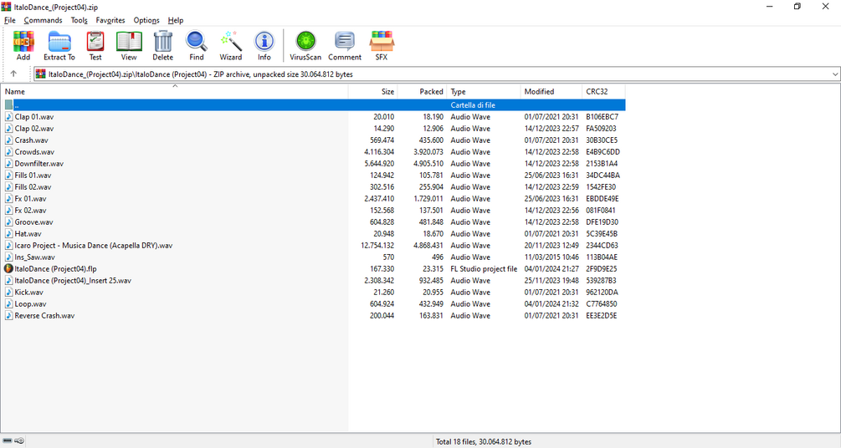Select Clap 01.wav file
Viewport: 841px width, 448px height.
point(34,117)
